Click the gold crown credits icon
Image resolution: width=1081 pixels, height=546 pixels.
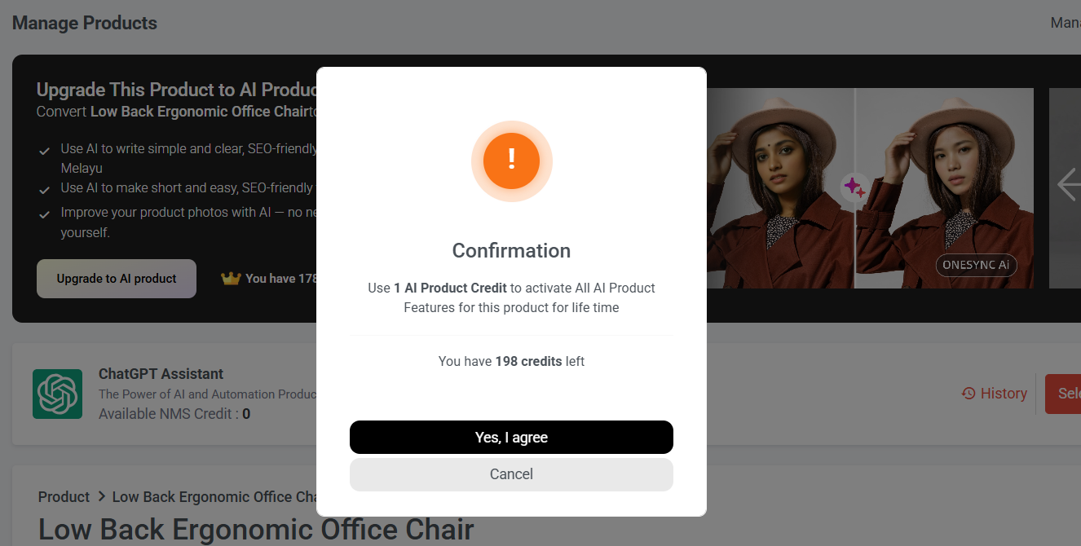(231, 279)
